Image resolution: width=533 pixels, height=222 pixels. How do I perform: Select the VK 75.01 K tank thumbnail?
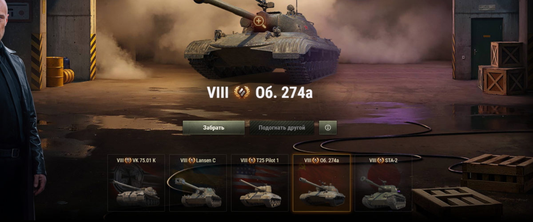[136, 183]
